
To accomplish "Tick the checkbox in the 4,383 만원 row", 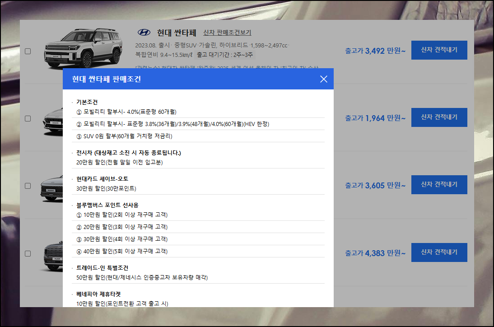I will [28, 253].
